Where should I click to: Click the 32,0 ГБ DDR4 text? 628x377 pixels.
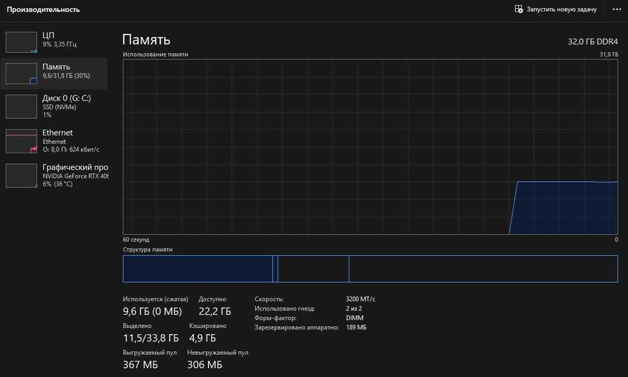[x=593, y=41]
